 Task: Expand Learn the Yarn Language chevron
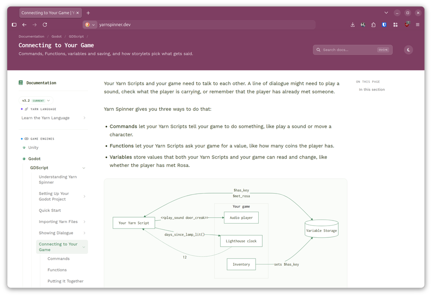pyautogui.click(x=84, y=118)
